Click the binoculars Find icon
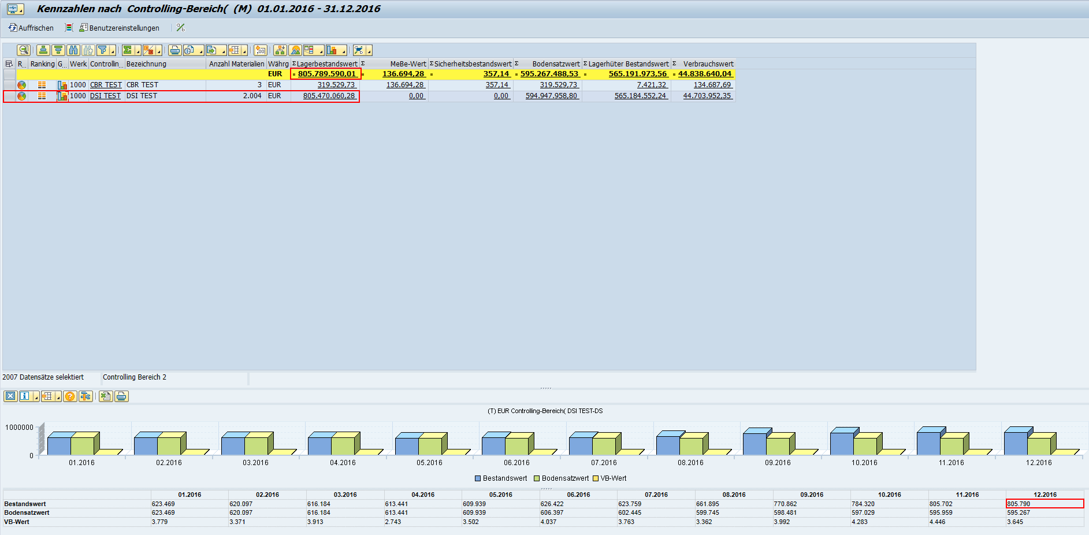 pyautogui.click(x=73, y=50)
